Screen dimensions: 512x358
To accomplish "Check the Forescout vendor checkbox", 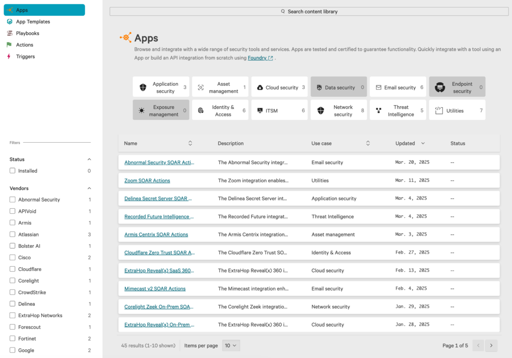I will coord(12,327).
